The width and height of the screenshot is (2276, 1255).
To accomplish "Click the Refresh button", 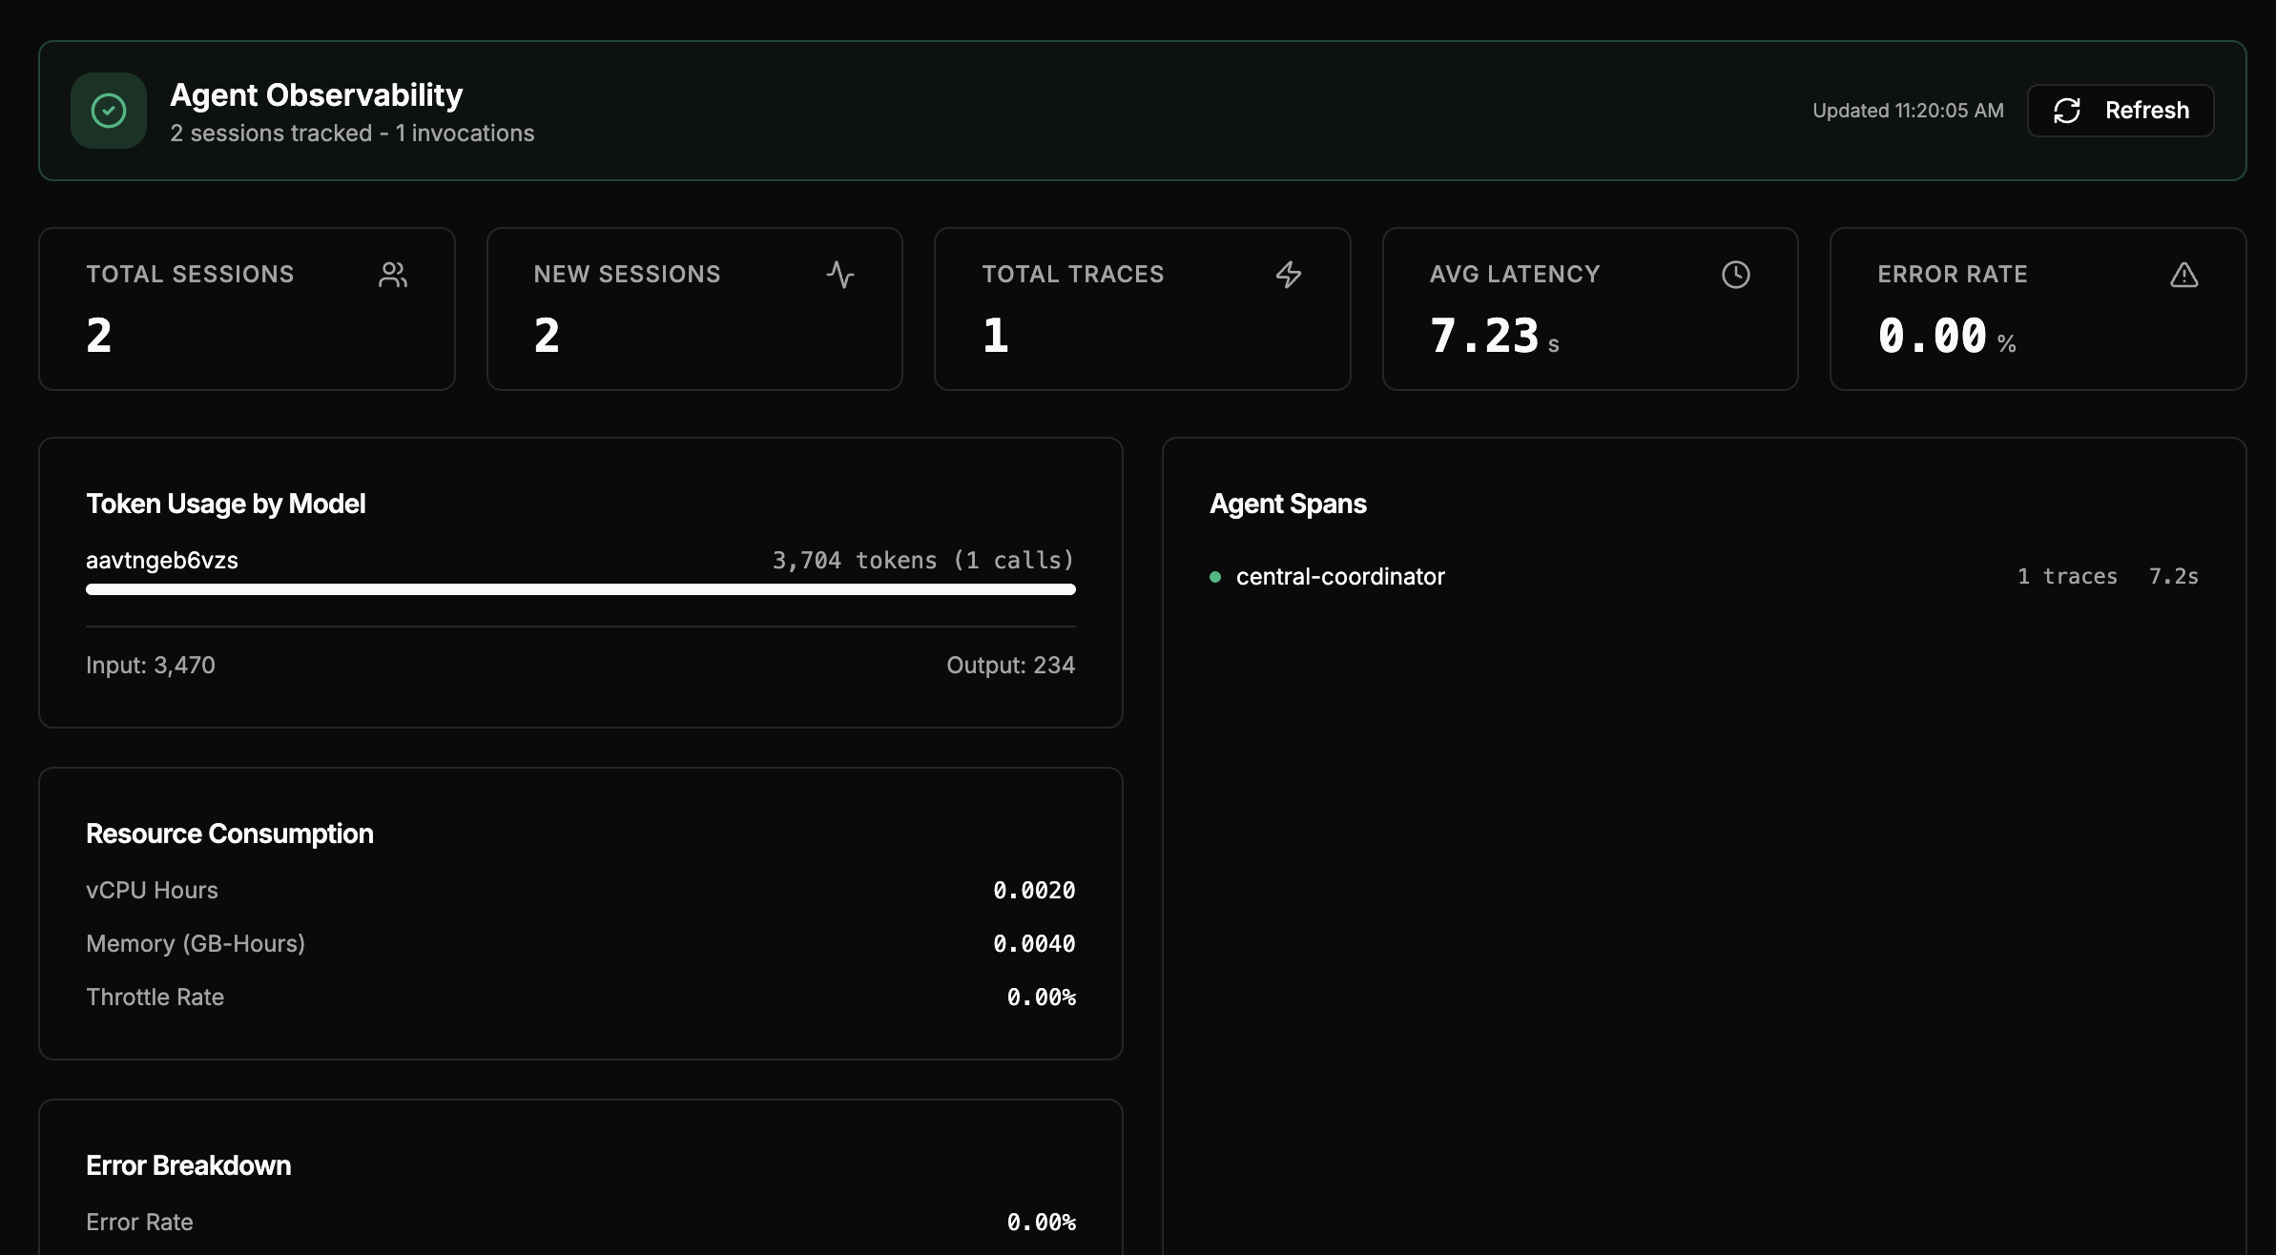I will point(2120,111).
